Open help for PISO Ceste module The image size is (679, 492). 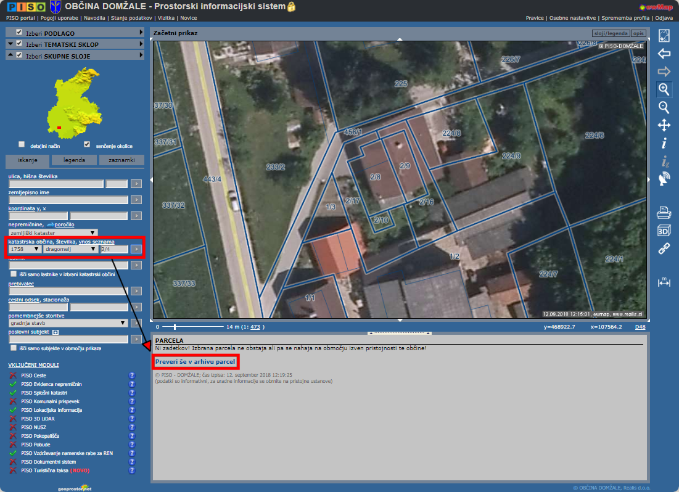(x=131, y=375)
